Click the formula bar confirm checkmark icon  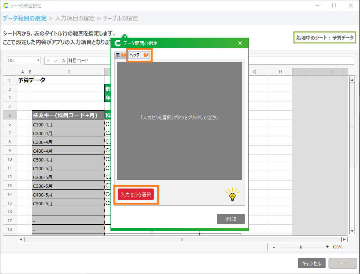pyautogui.click(x=56, y=61)
